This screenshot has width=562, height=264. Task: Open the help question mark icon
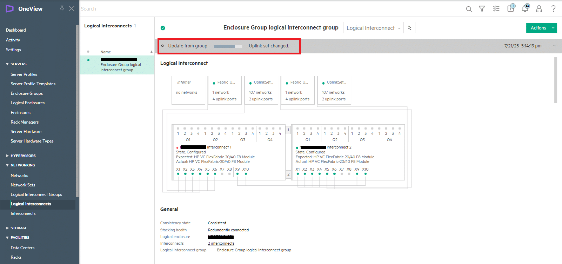[553, 9]
